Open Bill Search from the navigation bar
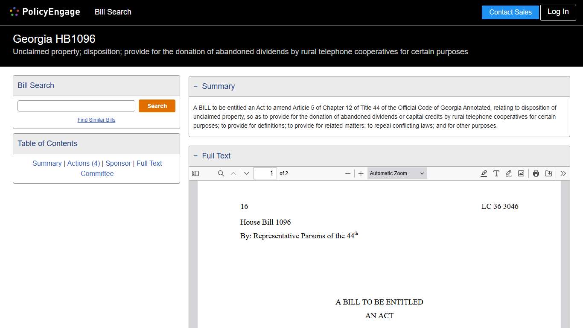This screenshot has width=583, height=328. (x=113, y=12)
